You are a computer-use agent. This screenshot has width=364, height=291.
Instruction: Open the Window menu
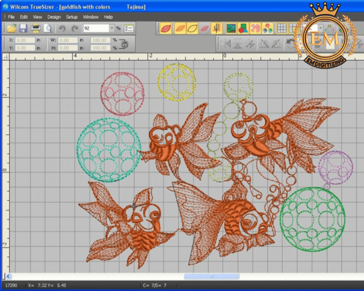pos(91,17)
